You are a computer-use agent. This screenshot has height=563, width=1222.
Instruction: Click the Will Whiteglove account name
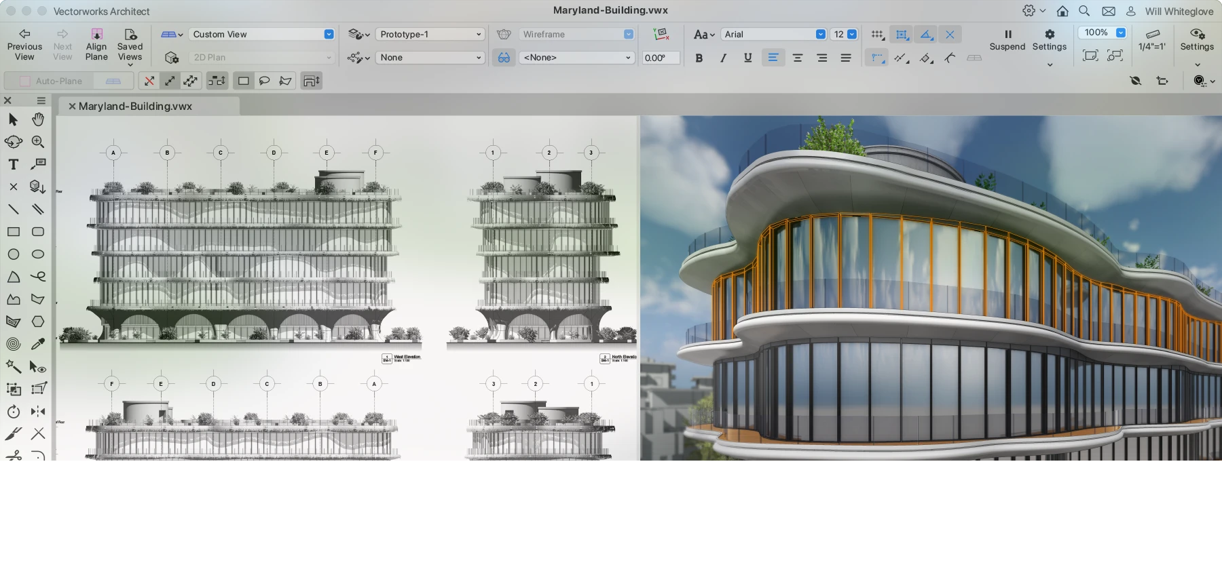pyautogui.click(x=1179, y=12)
